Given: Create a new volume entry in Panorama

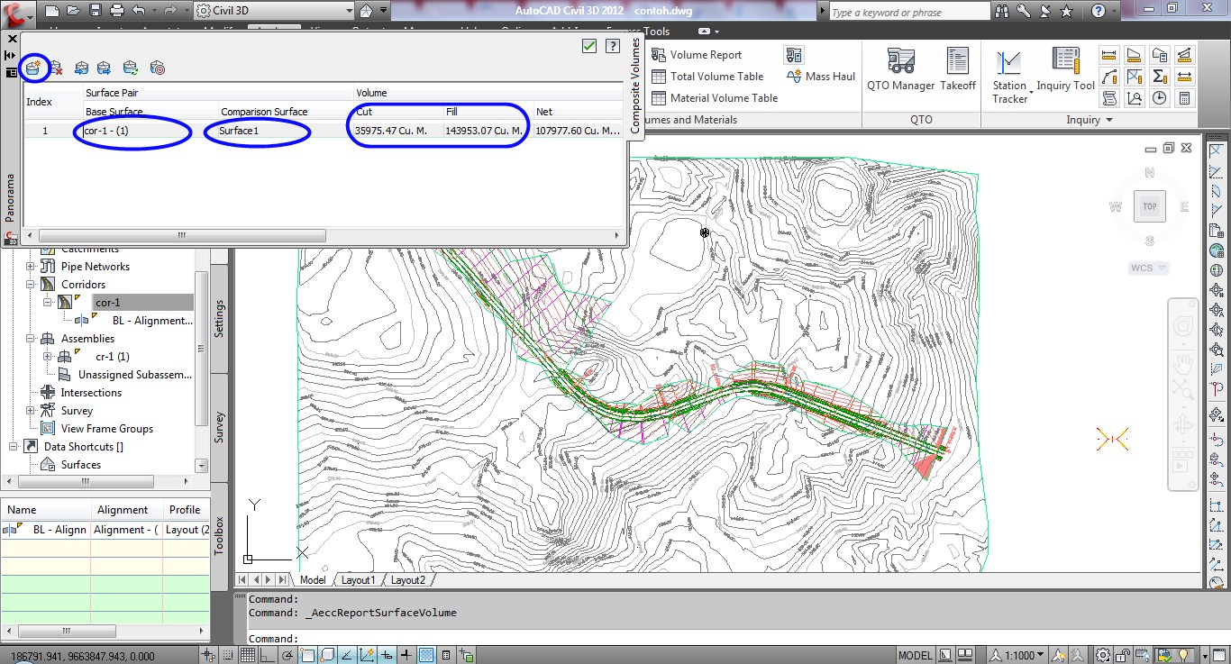Looking at the screenshot, I should tap(33, 67).
